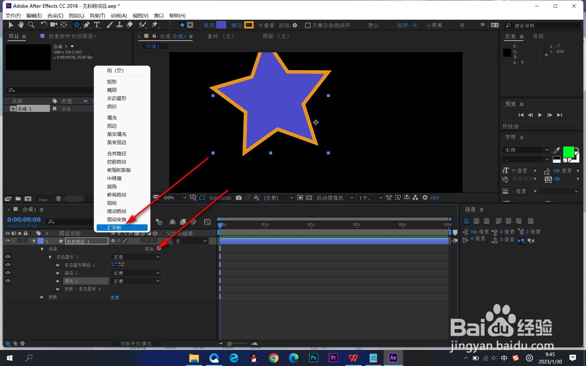This screenshot has height=366, width=586.
Task: Toggle visibility of 形状图层 1 layer
Action: 8,241
